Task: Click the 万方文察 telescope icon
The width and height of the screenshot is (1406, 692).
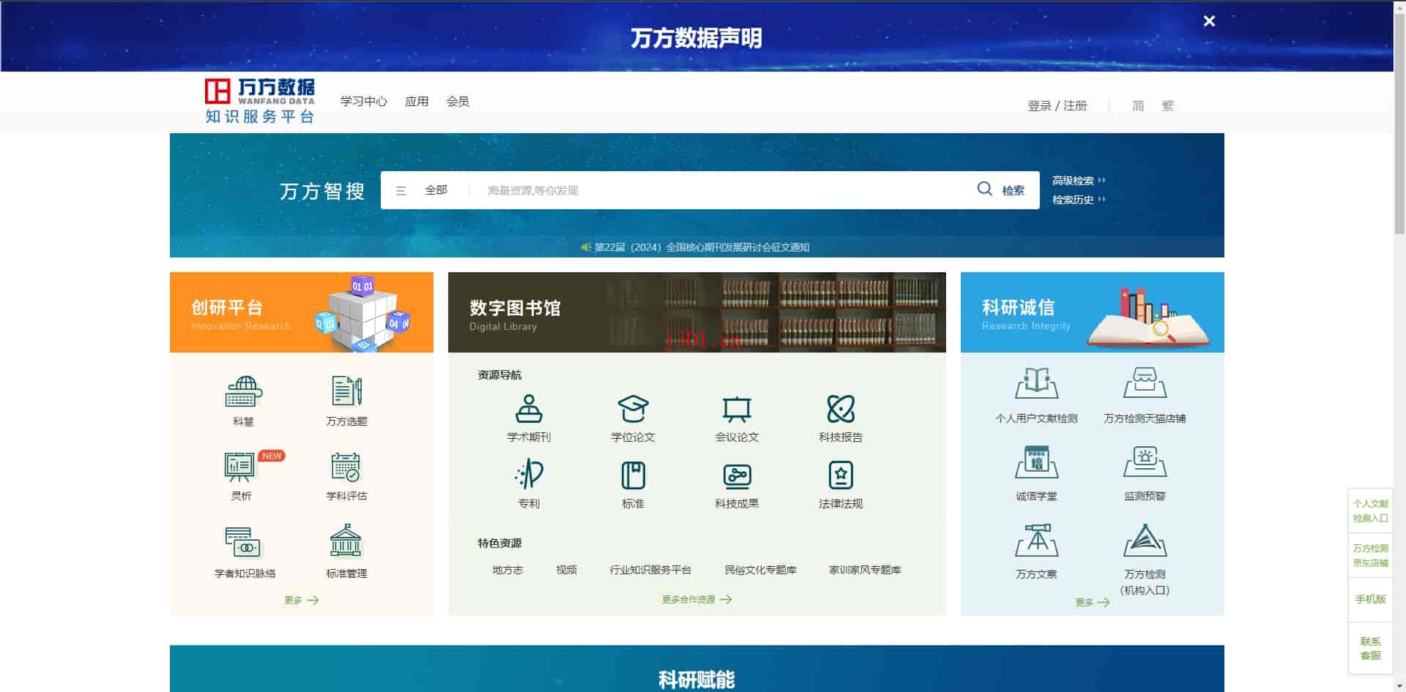Action: click(x=1036, y=541)
